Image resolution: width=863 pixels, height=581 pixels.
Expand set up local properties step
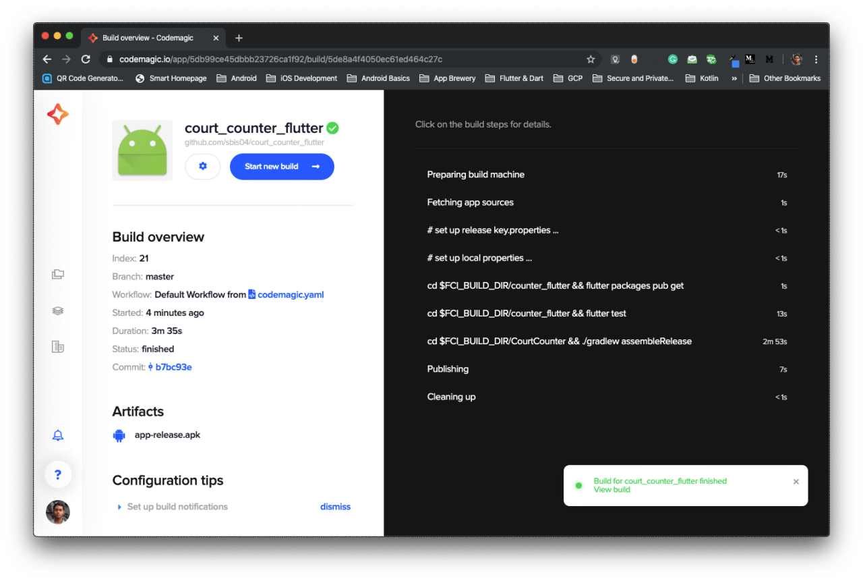[607, 258]
